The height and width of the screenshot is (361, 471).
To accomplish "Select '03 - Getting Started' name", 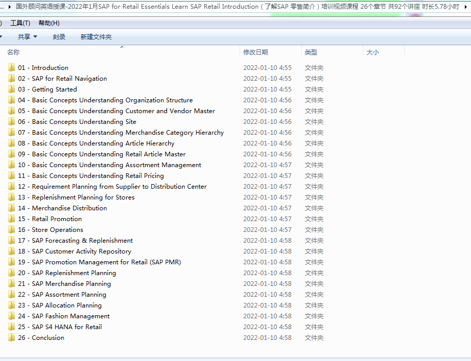I will click(x=47, y=89).
